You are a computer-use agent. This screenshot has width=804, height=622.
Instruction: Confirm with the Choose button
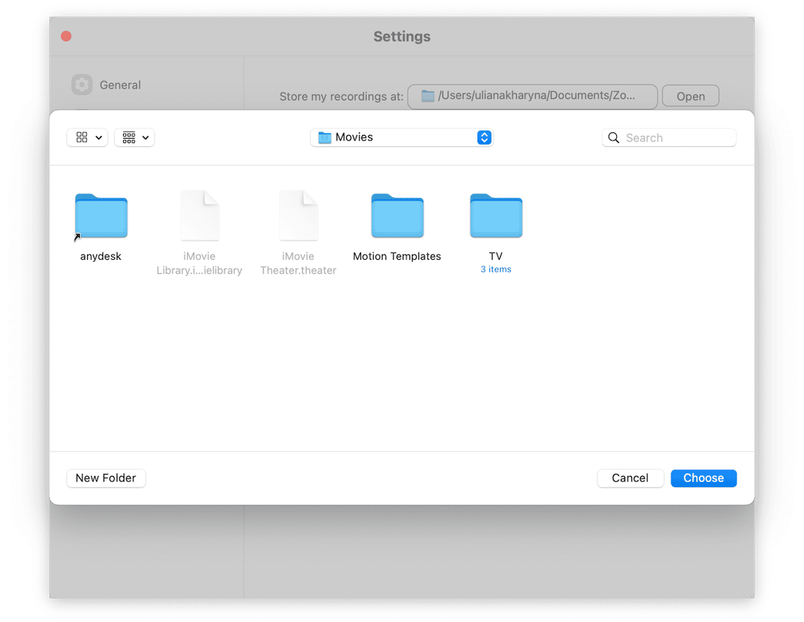[703, 478]
